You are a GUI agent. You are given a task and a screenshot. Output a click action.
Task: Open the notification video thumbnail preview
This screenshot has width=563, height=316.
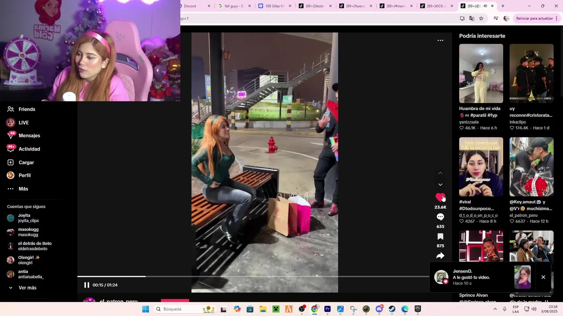tap(523, 277)
